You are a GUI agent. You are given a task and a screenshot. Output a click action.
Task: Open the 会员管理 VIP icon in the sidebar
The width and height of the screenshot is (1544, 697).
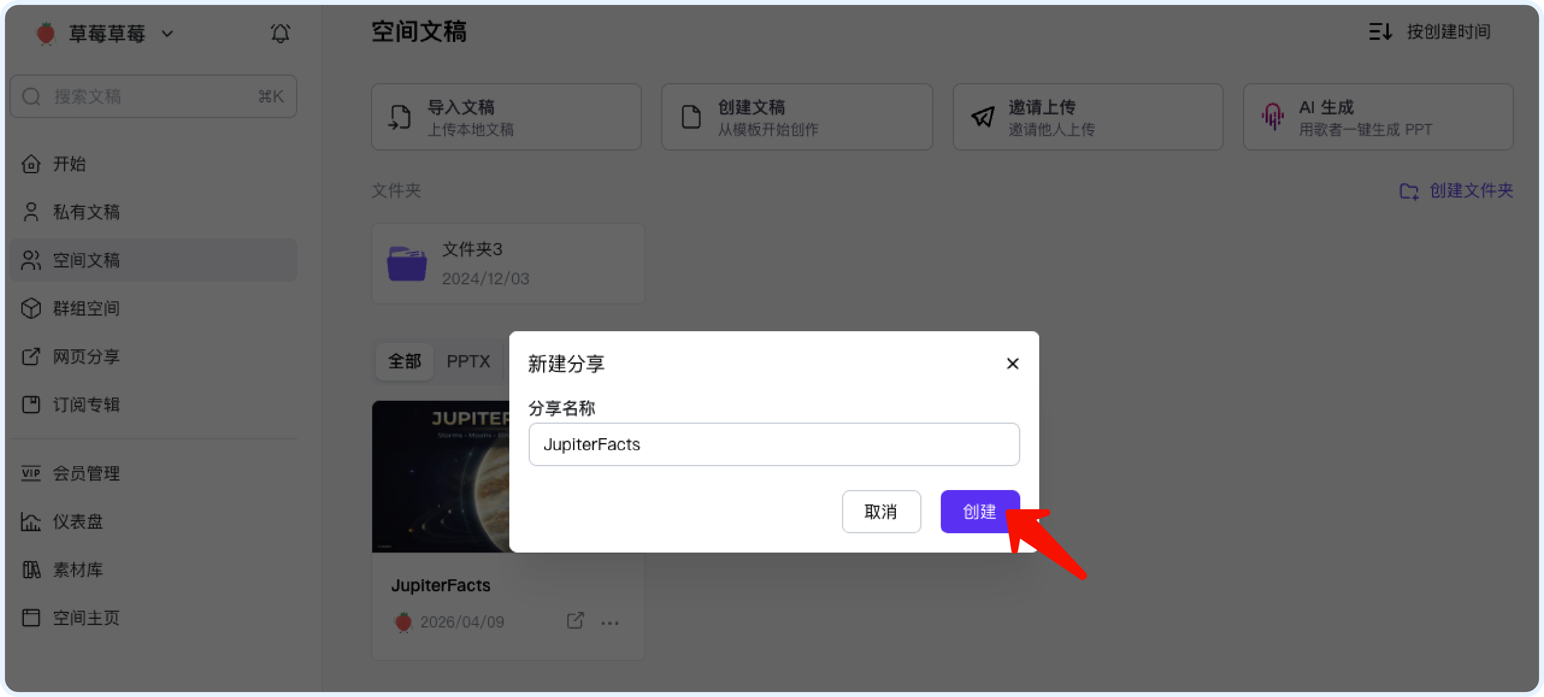[31, 474]
